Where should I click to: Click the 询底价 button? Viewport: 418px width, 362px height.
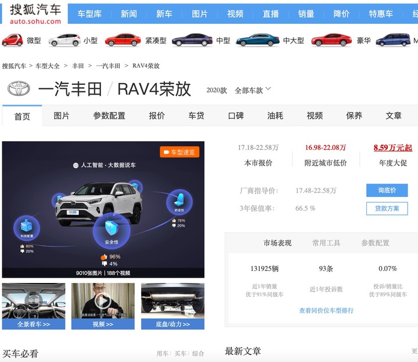[387, 190]
